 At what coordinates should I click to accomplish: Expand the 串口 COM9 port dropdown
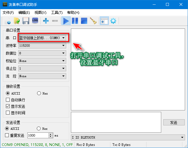click(x=42, y=38)
